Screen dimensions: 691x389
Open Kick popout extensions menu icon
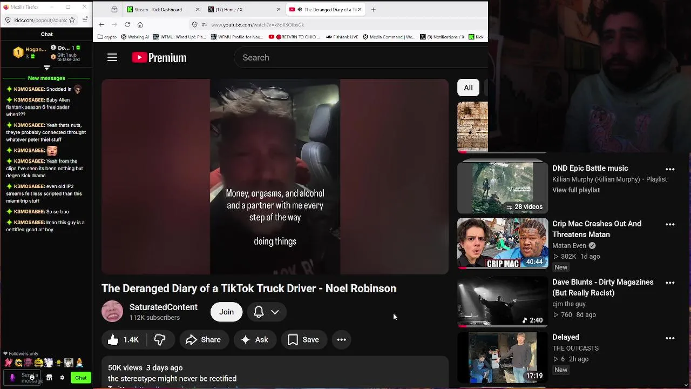85,20
